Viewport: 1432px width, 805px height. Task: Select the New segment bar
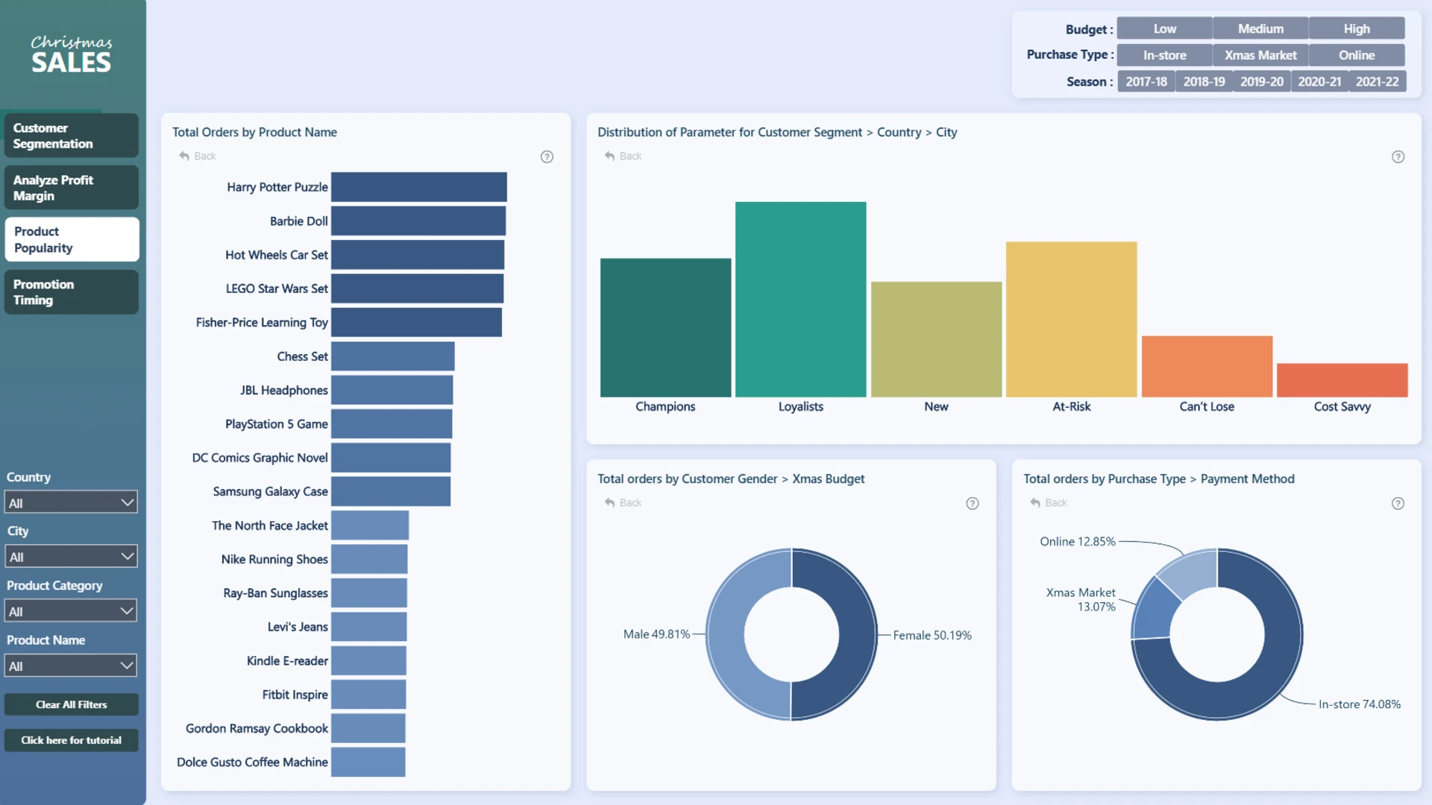coord(936,339)
